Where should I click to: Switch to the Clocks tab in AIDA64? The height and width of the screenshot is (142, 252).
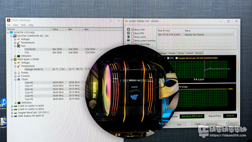(x=181, y=53)
